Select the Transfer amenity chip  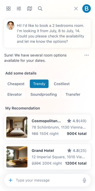(73, 94)
